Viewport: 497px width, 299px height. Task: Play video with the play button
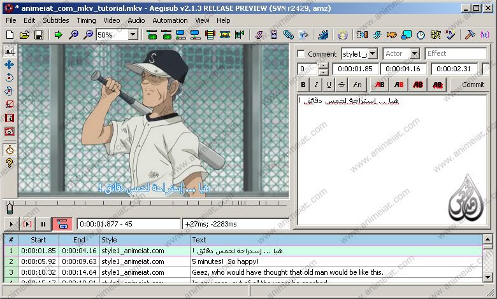coord(11,224)
